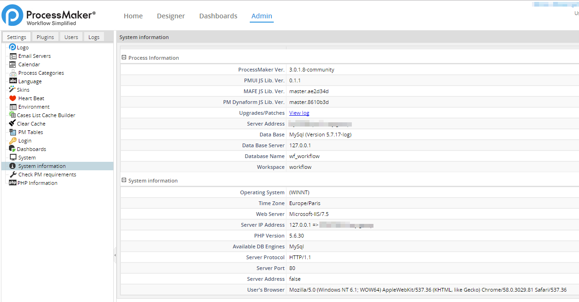Click the PM Tables icon
This screenshot has height=302, width=579.
[x=13, y=132]
